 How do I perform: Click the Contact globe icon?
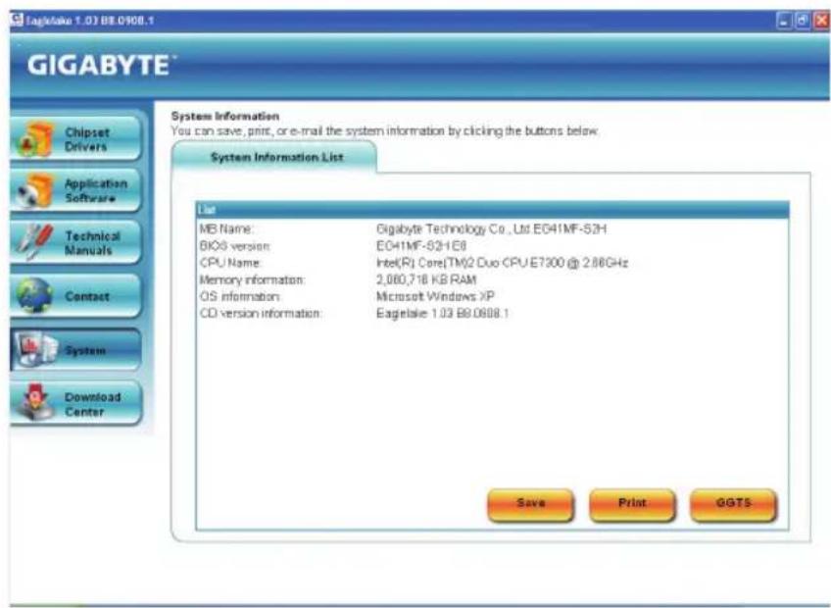point(35,295)
